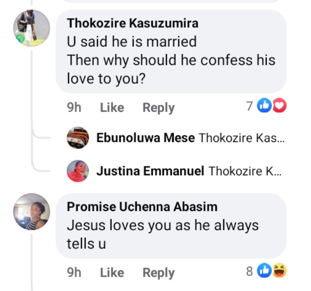Open Promise Uchenna Abasim's profile picture

click(x=32, y=211)
